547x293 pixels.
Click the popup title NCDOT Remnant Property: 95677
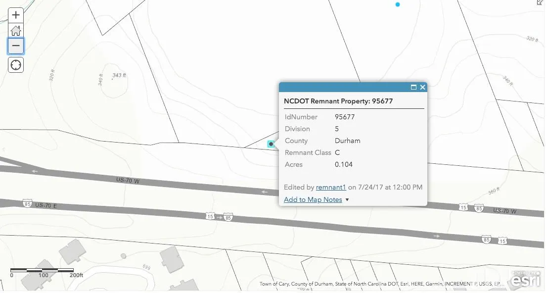click(338, 101)
